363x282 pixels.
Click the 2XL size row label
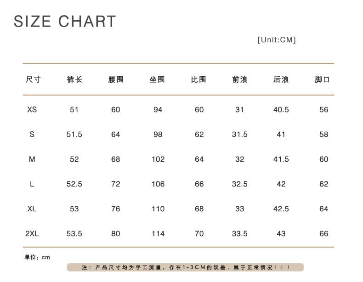click(32, 234)
